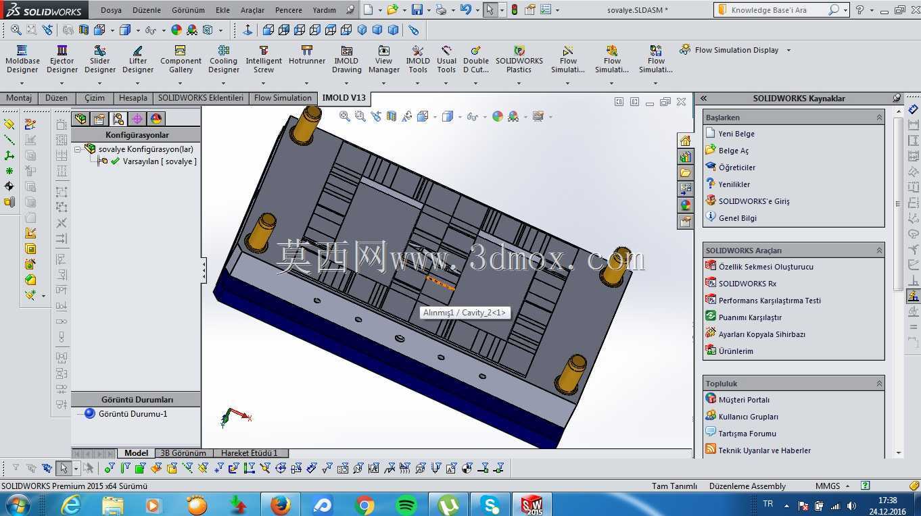Open Usual Tools

click(x=446, y=59)
